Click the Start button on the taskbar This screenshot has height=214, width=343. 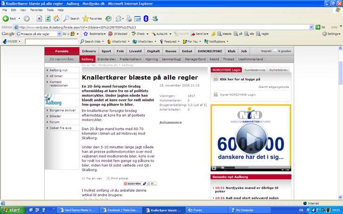click(11, 210)
